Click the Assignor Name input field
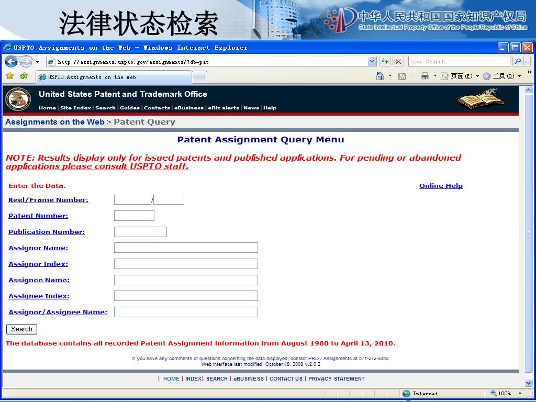This screenshot has height=402, width=536. [x=186, y=248]
